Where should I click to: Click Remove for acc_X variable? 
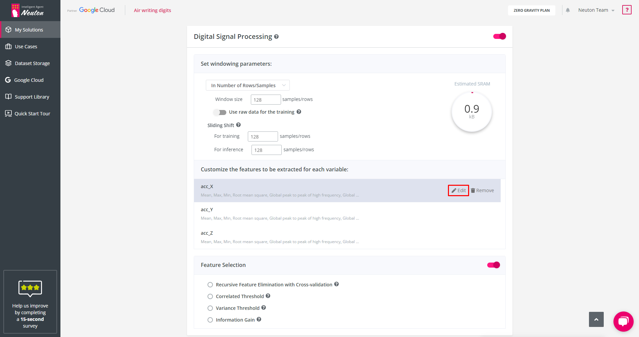(x=482, y=190)
